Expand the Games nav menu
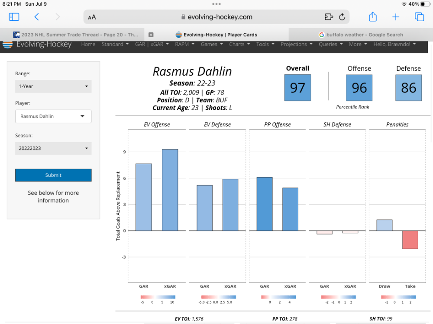433x324 pixels. pos(212,44)
